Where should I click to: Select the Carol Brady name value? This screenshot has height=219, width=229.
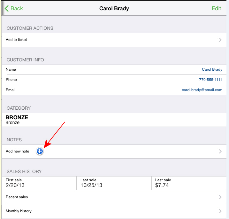pyautogui.click(x=212, y=69)
